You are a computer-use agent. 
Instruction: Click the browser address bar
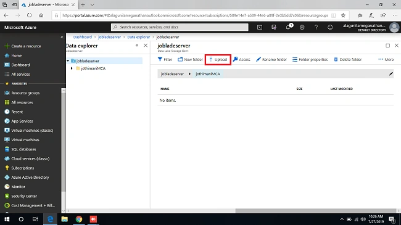click(x=195, y=15)
